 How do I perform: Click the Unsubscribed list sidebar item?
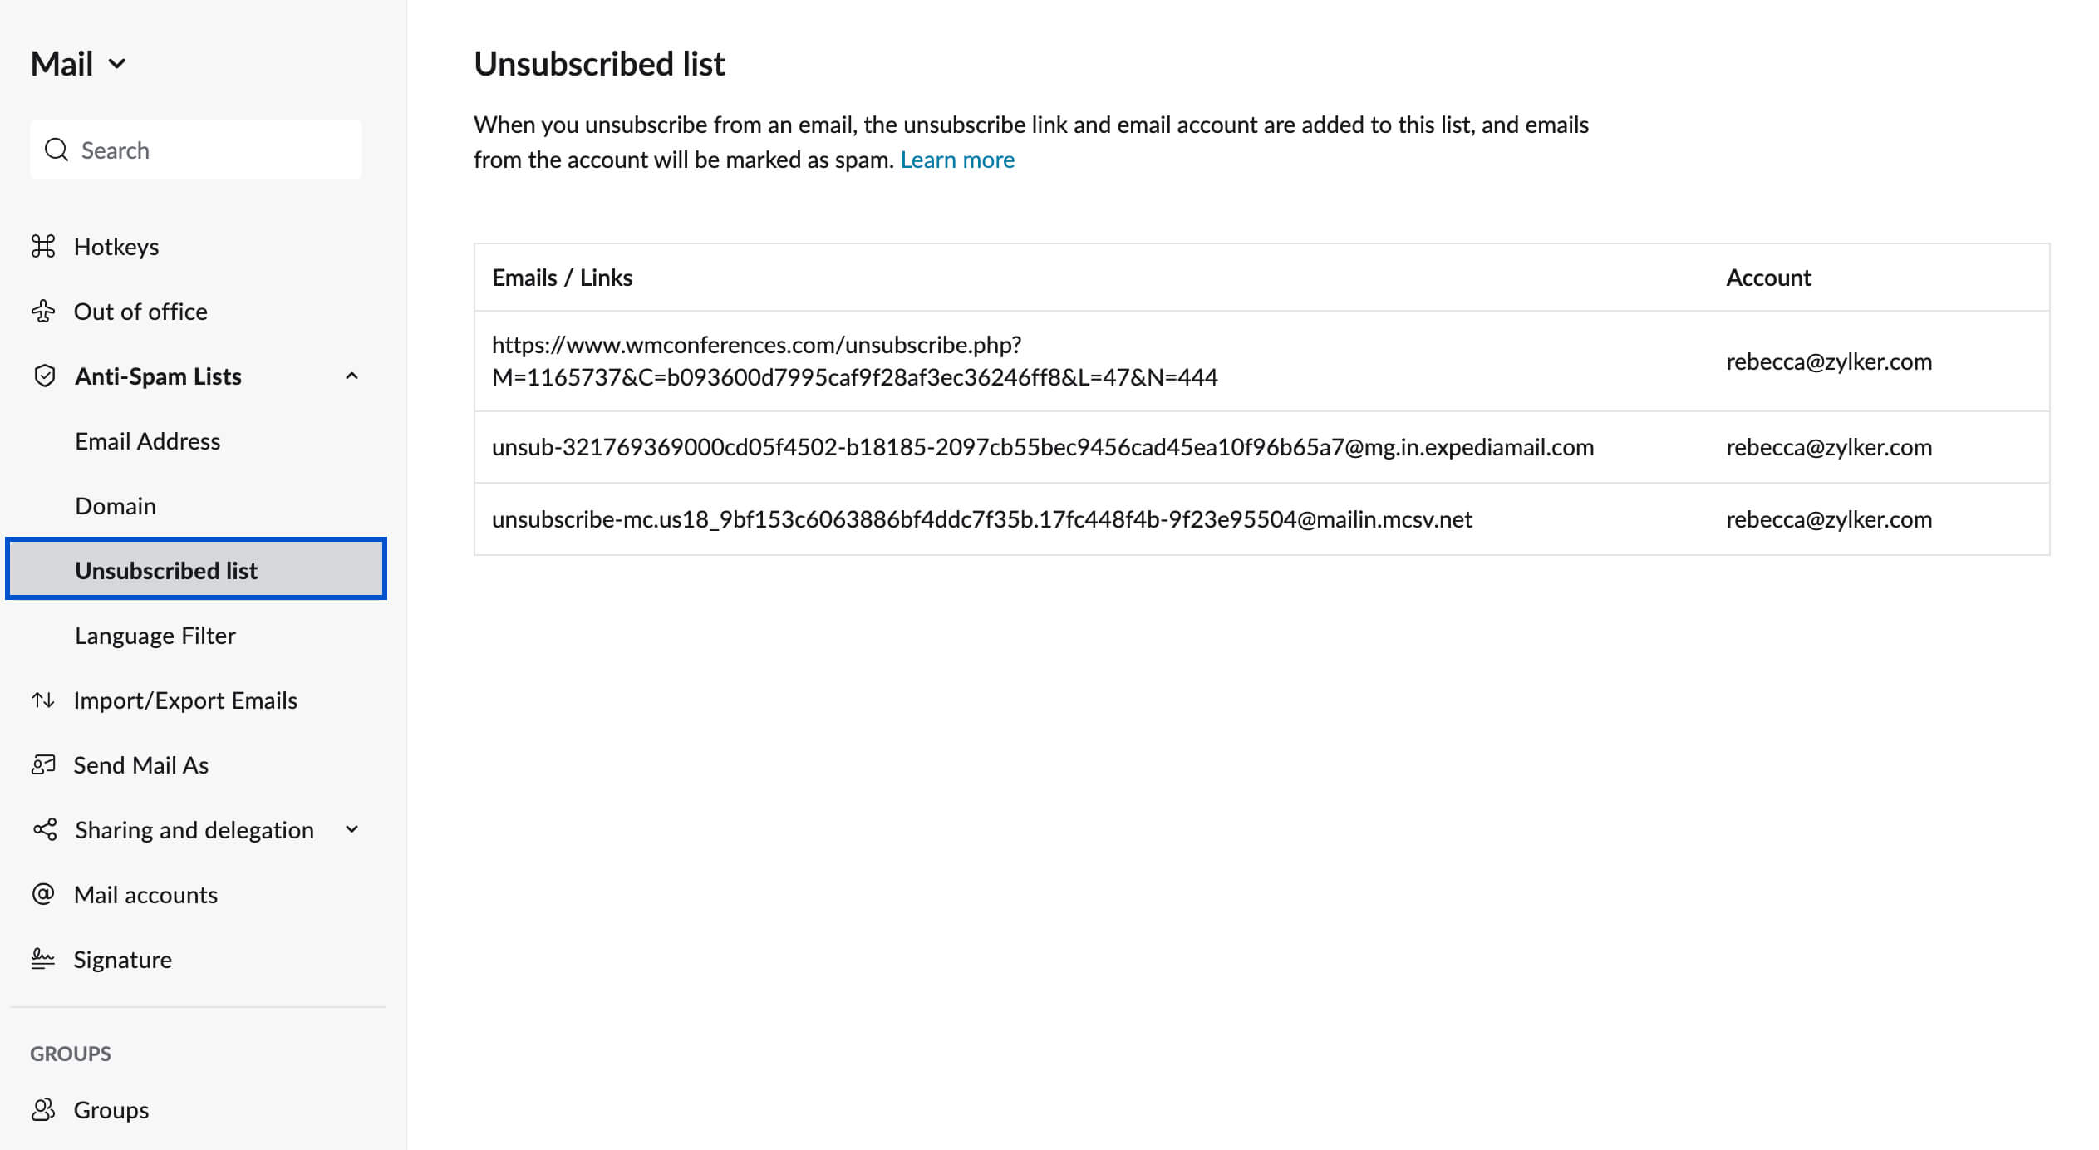point(165,569)
